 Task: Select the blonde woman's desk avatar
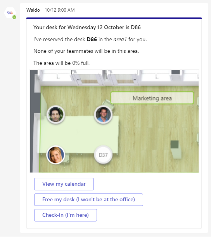pyautogui.click(x=56, y=155)
